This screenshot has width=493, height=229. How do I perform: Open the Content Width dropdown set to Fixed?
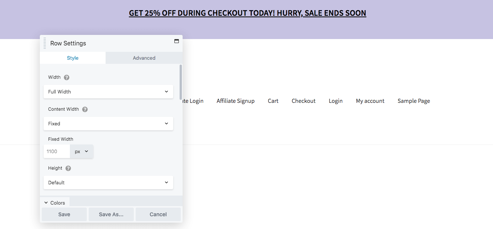pos(108,124)
